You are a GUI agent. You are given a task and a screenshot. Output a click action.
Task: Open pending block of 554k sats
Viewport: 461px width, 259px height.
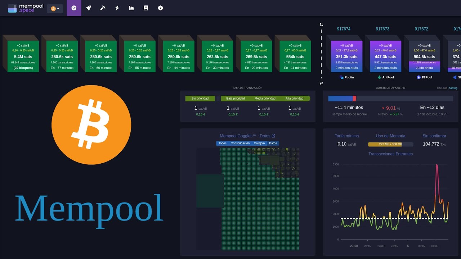tap(295, 56)
